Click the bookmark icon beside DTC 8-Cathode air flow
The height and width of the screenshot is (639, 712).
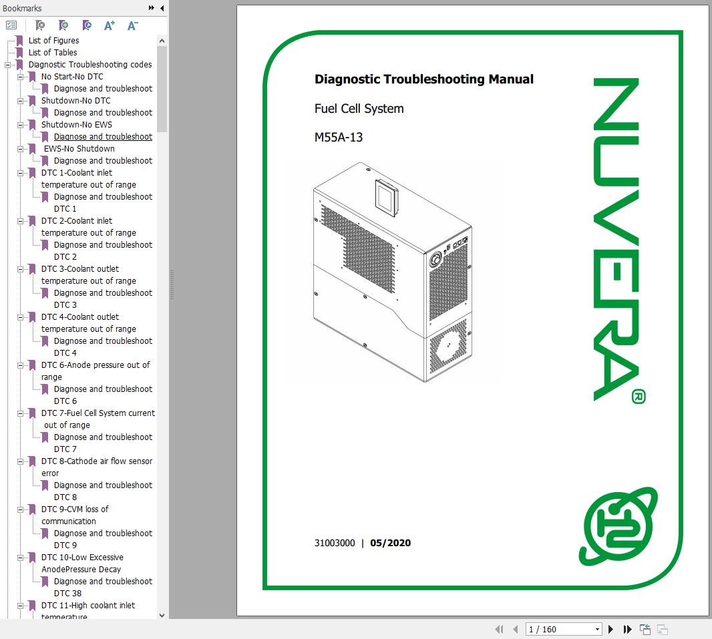tap(32, 461)
